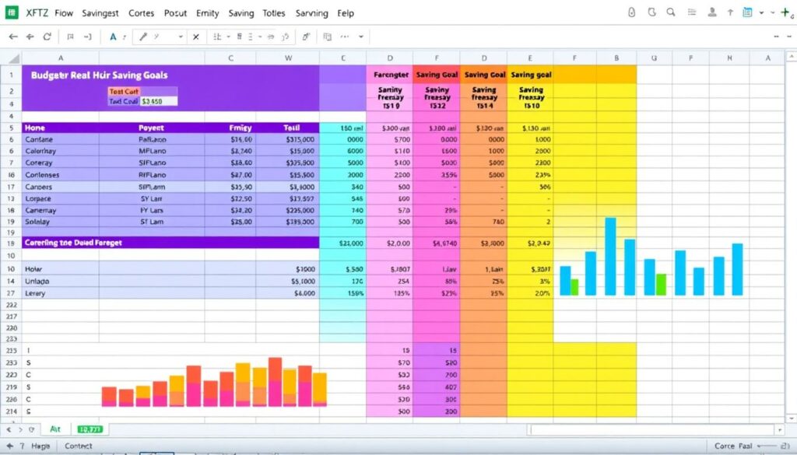Click the lock icon at top right
This screenshot has width=797, height=455.
click(631, 12)
